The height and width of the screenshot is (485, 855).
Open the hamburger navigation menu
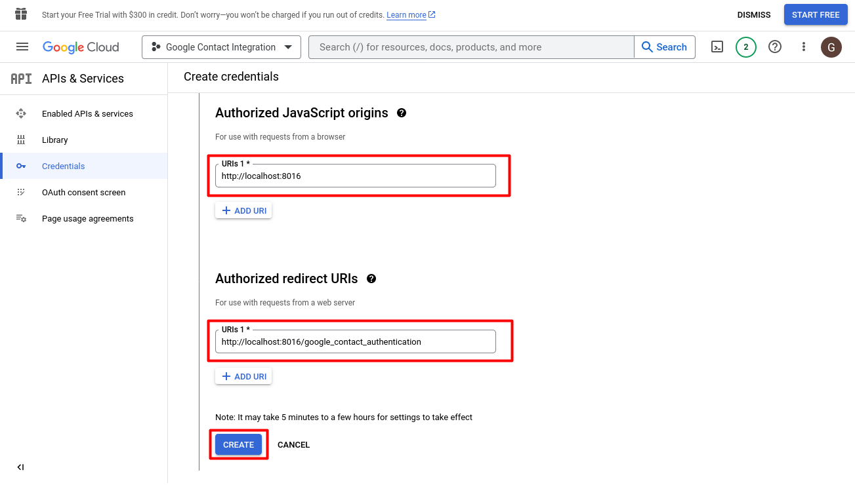[22, 47]
